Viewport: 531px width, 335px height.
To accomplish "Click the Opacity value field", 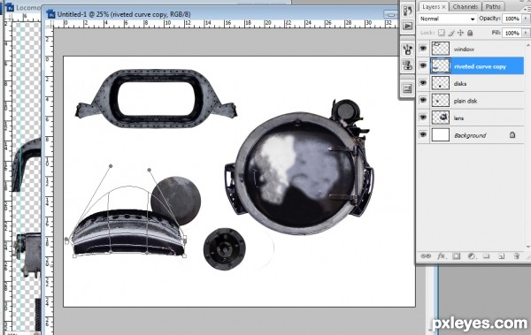I will [x=512, y=19].
